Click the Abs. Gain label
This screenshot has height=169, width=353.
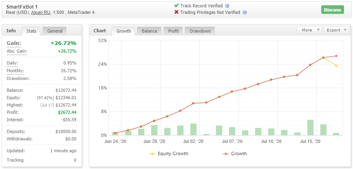click(x=17, y=51)
